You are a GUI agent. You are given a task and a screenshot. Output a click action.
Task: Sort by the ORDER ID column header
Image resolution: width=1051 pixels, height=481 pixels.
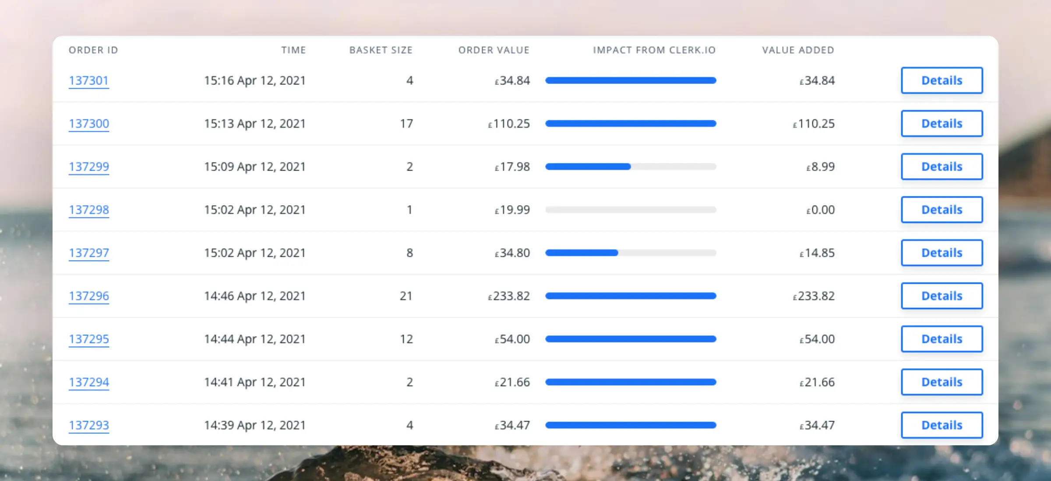coord(93,50)
